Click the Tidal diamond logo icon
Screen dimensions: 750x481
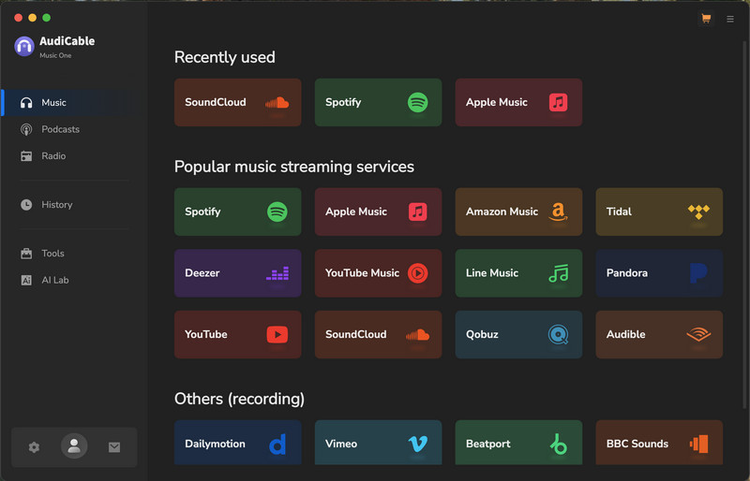coord(698,211)
